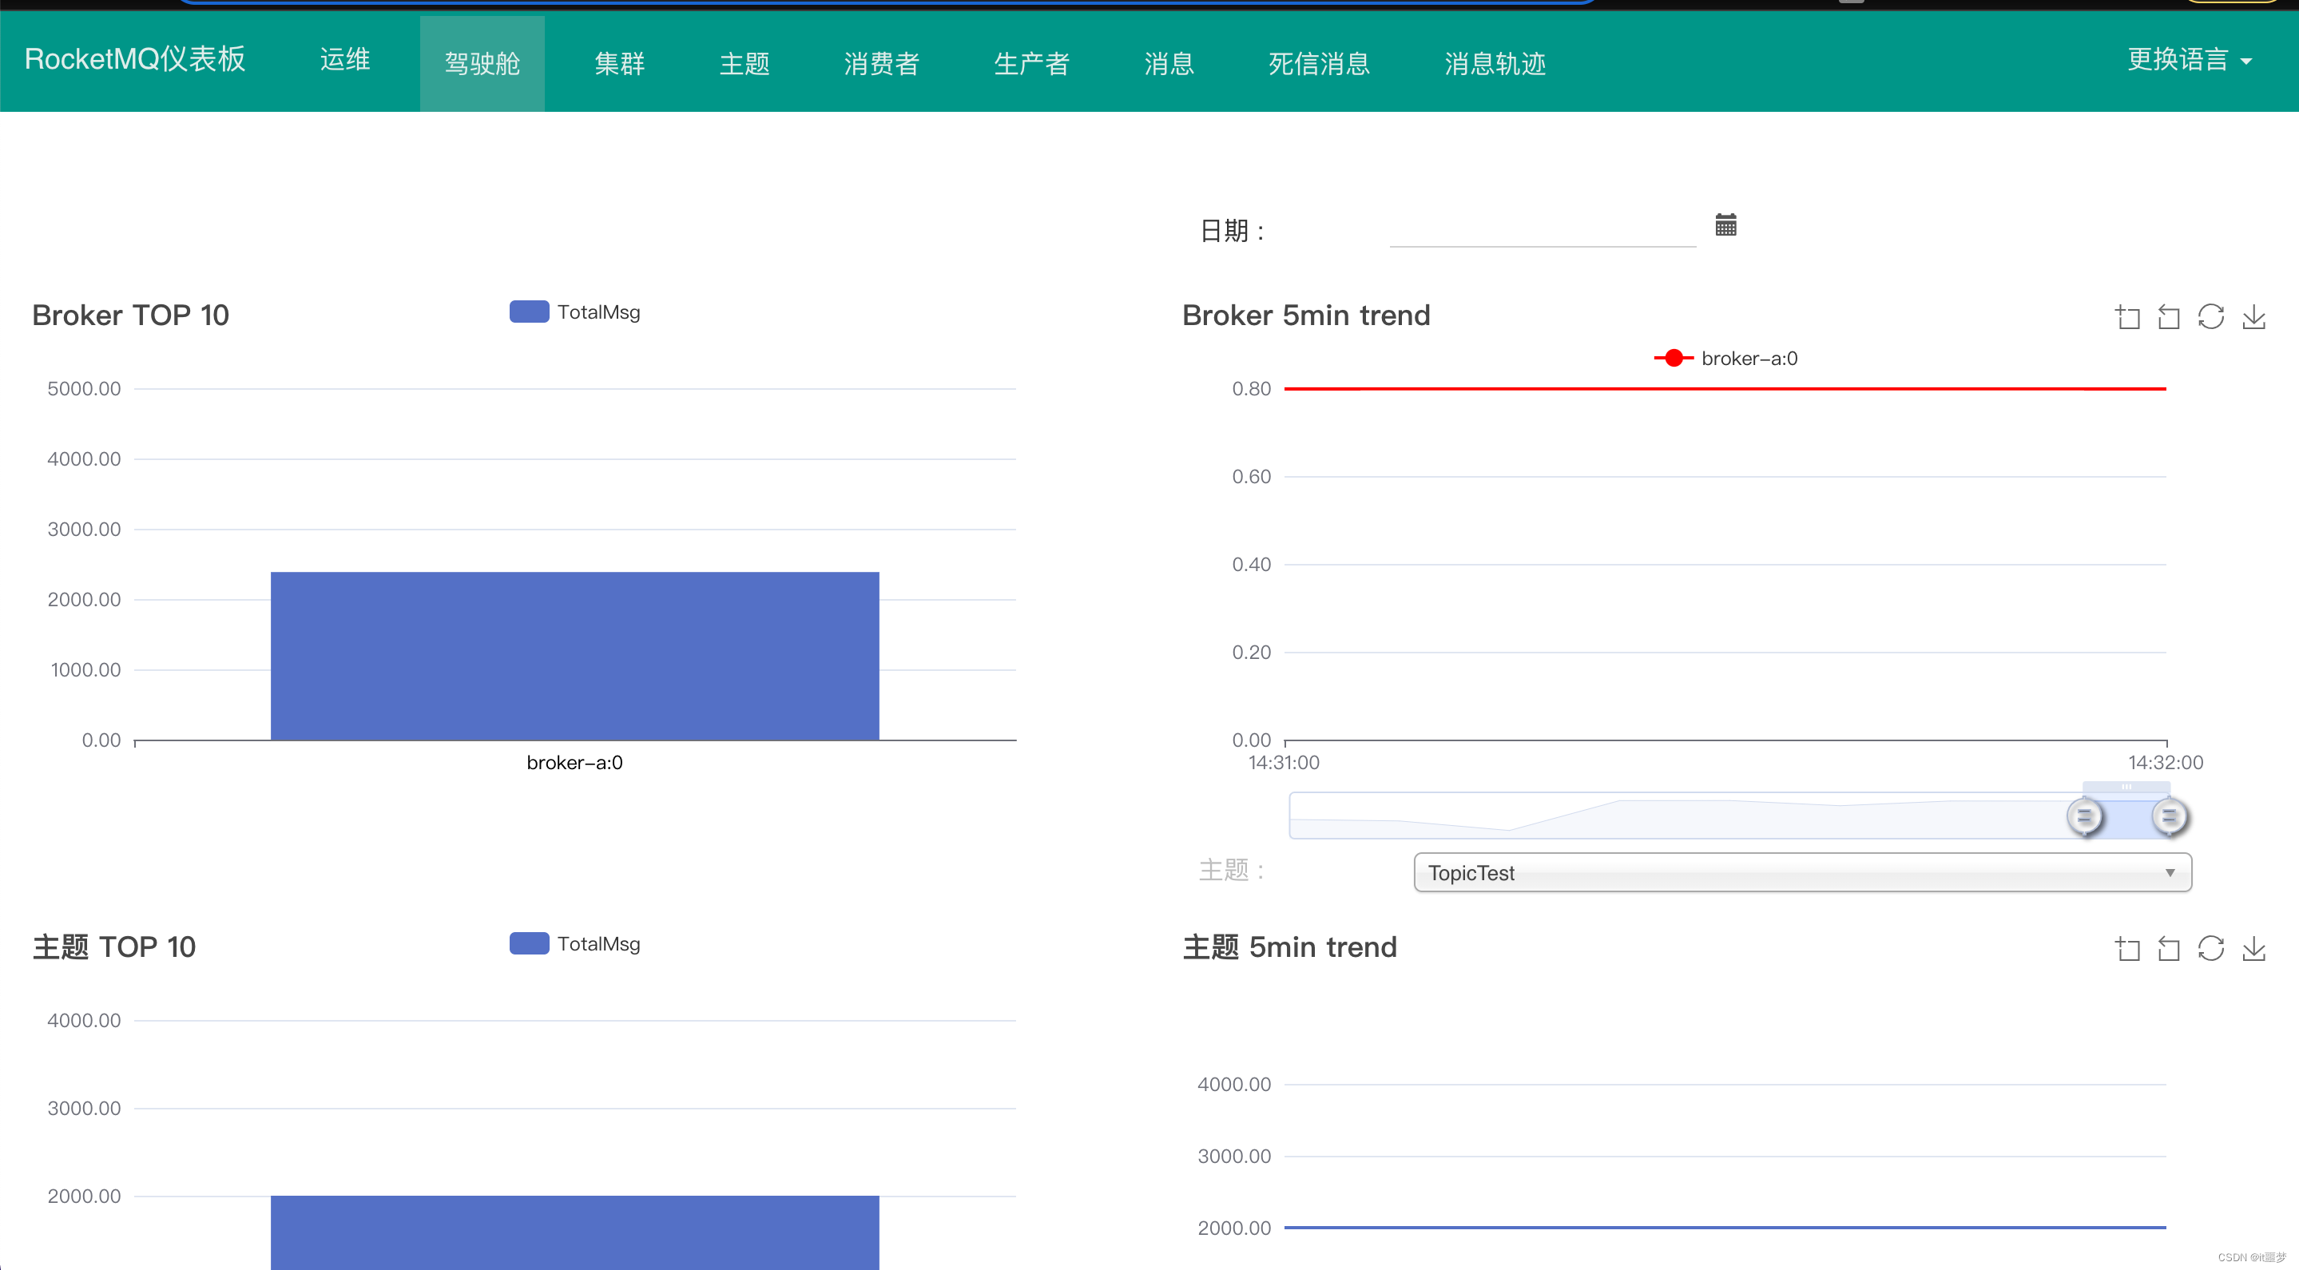The height and width of the screenshot is (1270, 2299).
Task: Click the left data zoom slider handle
Action: (x=2084, y=816)
